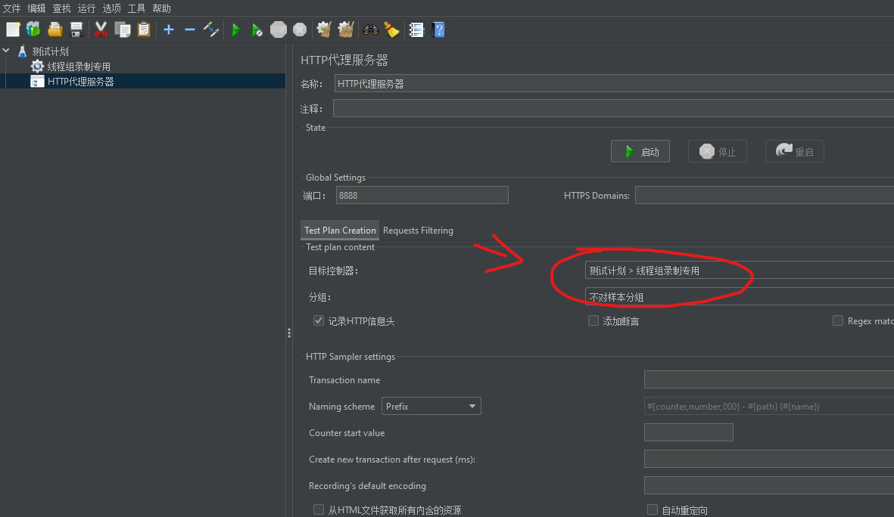Image resolution: width=894 pixels, height=517 pixels.
Task: Select 测试计划 root tree item
Action: (x=50, y=51)
